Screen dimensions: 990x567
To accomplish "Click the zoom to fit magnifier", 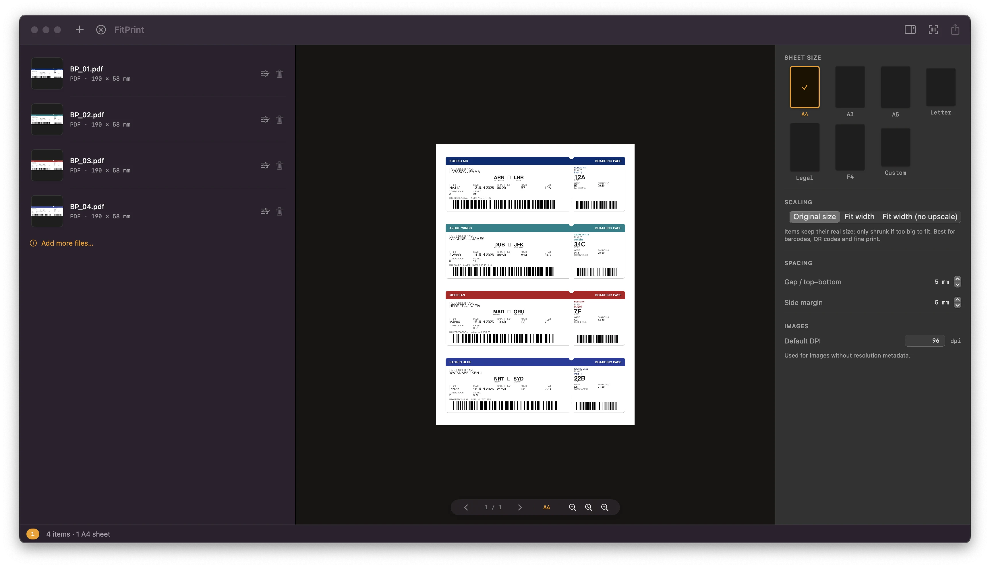I will 589,507.
